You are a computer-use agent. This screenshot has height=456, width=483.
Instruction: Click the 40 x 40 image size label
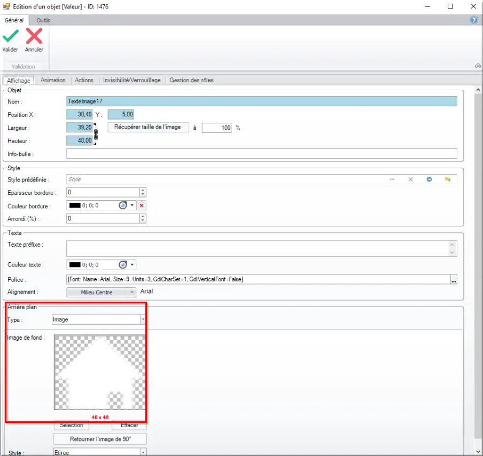click(x=100, y=417)
